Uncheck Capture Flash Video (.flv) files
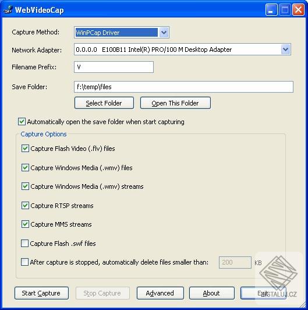308x310 pixels. click(x=25, y=148)
